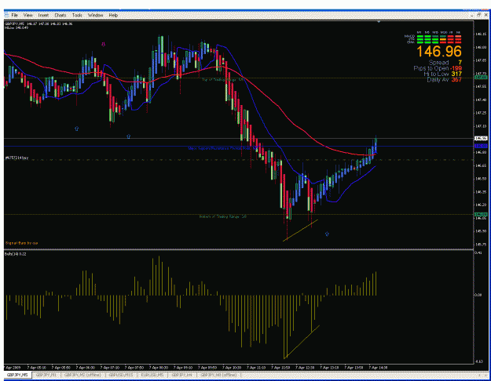Click the upper green range price tag on the axis
Image resolution: width=491 pixels, height=381 pixels.
(x=481, y=77)
